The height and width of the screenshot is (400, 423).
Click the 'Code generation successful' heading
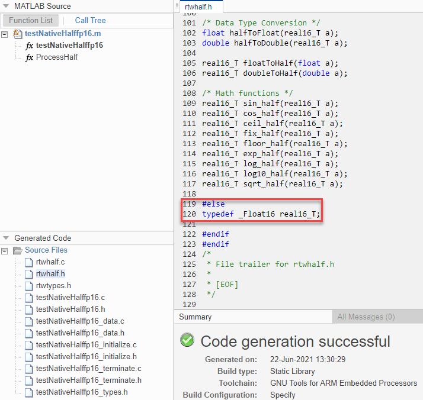[296, 341]
